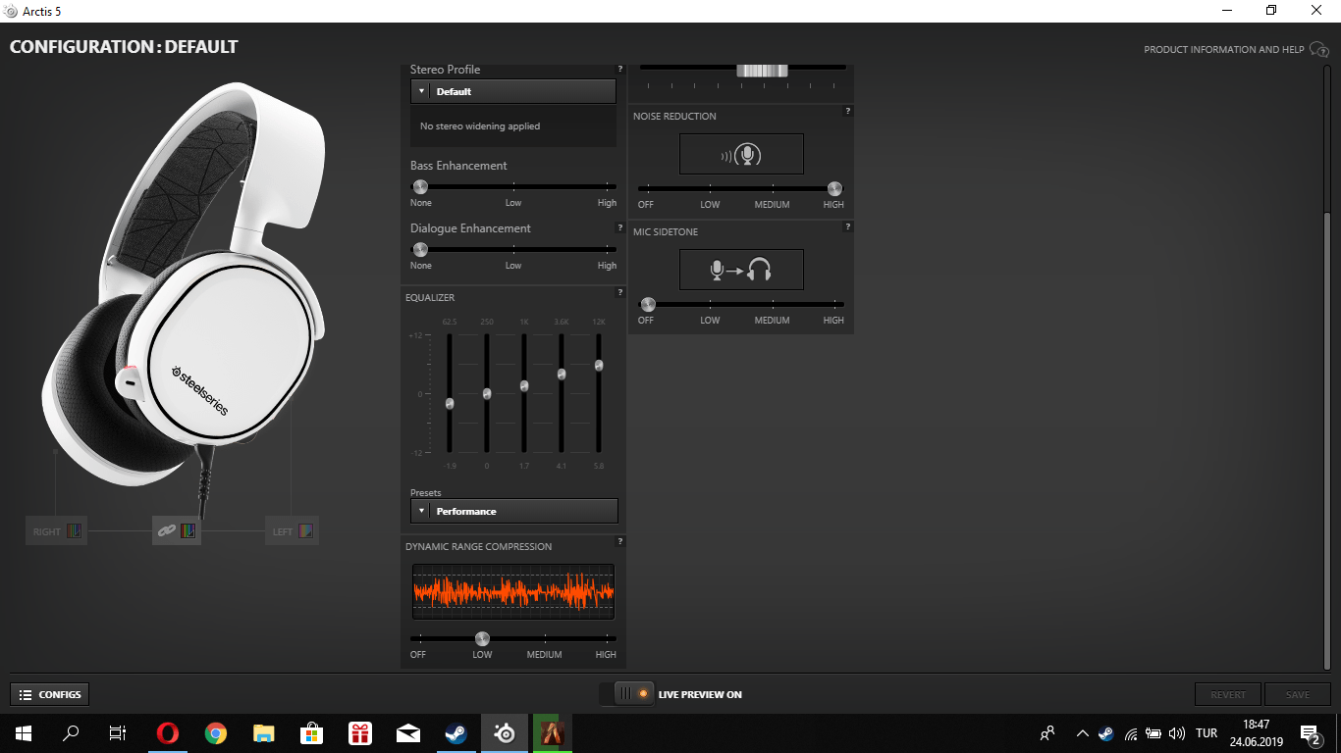
Task: Open the Action Center notifications icon
Action: (x=1310, y=733)
